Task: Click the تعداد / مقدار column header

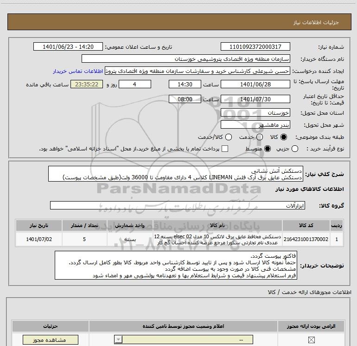Action: click(x=84, y=226)
